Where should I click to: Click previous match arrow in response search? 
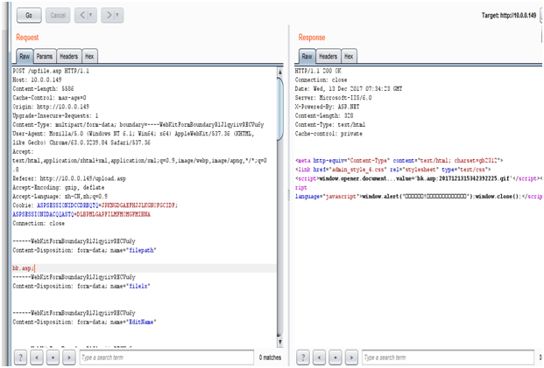(319, 358)
